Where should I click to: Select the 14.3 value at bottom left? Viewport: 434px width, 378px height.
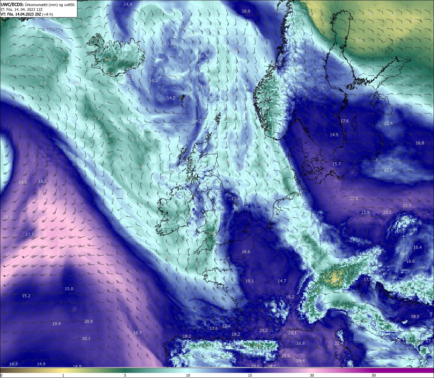click(13, 364)
